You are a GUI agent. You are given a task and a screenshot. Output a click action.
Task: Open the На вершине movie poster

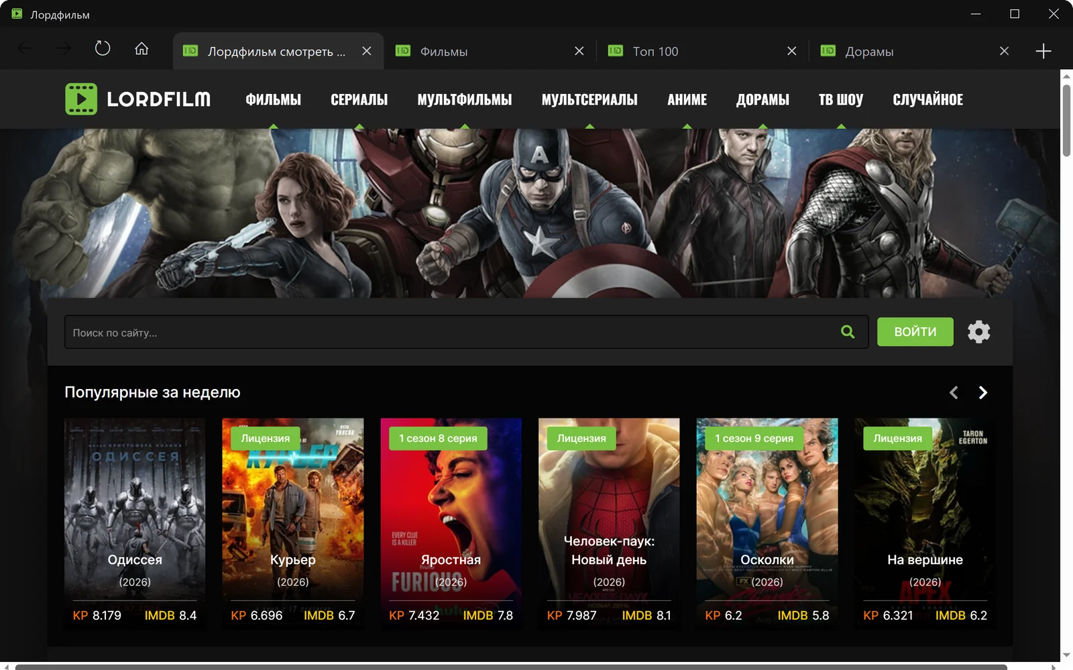coord(925,523)
